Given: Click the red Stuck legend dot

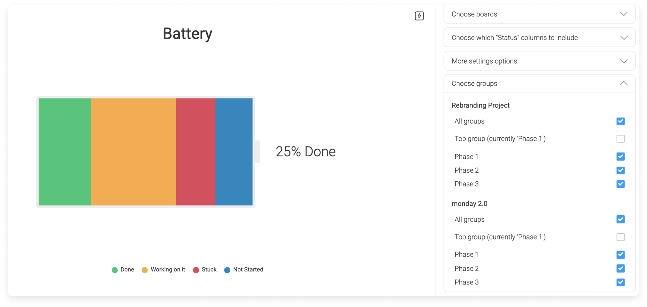Looking at the screenshot, I should click(196, 270).
